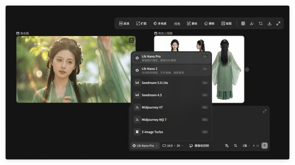Toggle the 摄像机控制 camera control
Image resolution: width=295 pixels, height=165 pixels.
pyautogui.click(x=199, y=146)
